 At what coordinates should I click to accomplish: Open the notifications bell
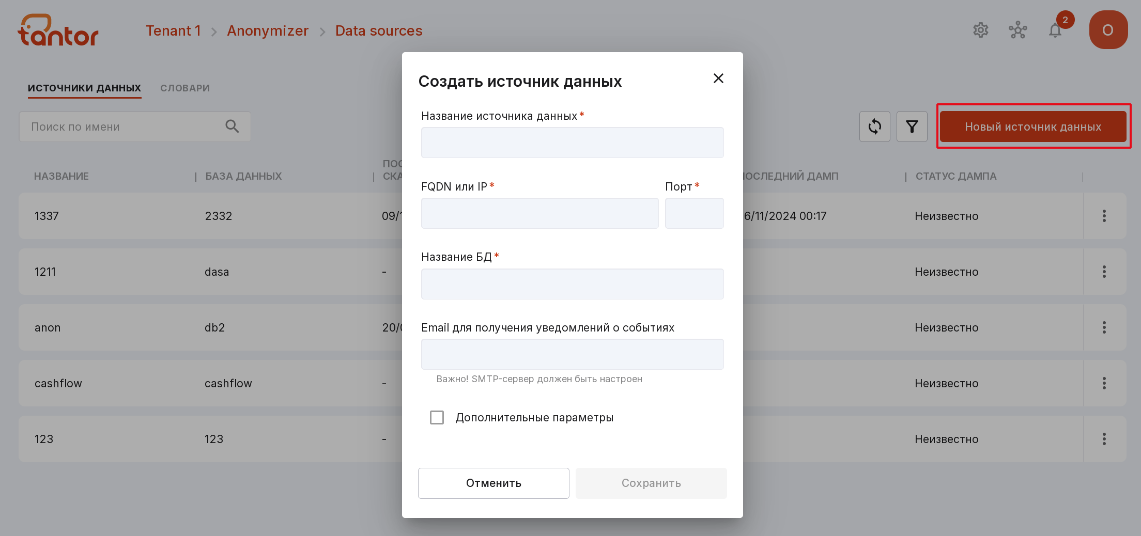coord(1055,30)
